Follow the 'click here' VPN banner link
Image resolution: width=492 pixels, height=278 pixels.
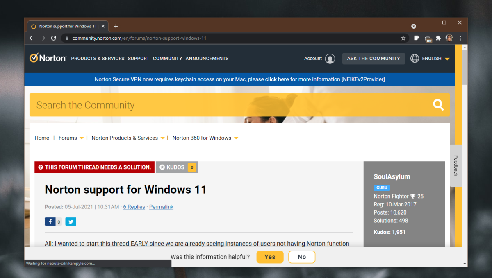click(277, 79)
